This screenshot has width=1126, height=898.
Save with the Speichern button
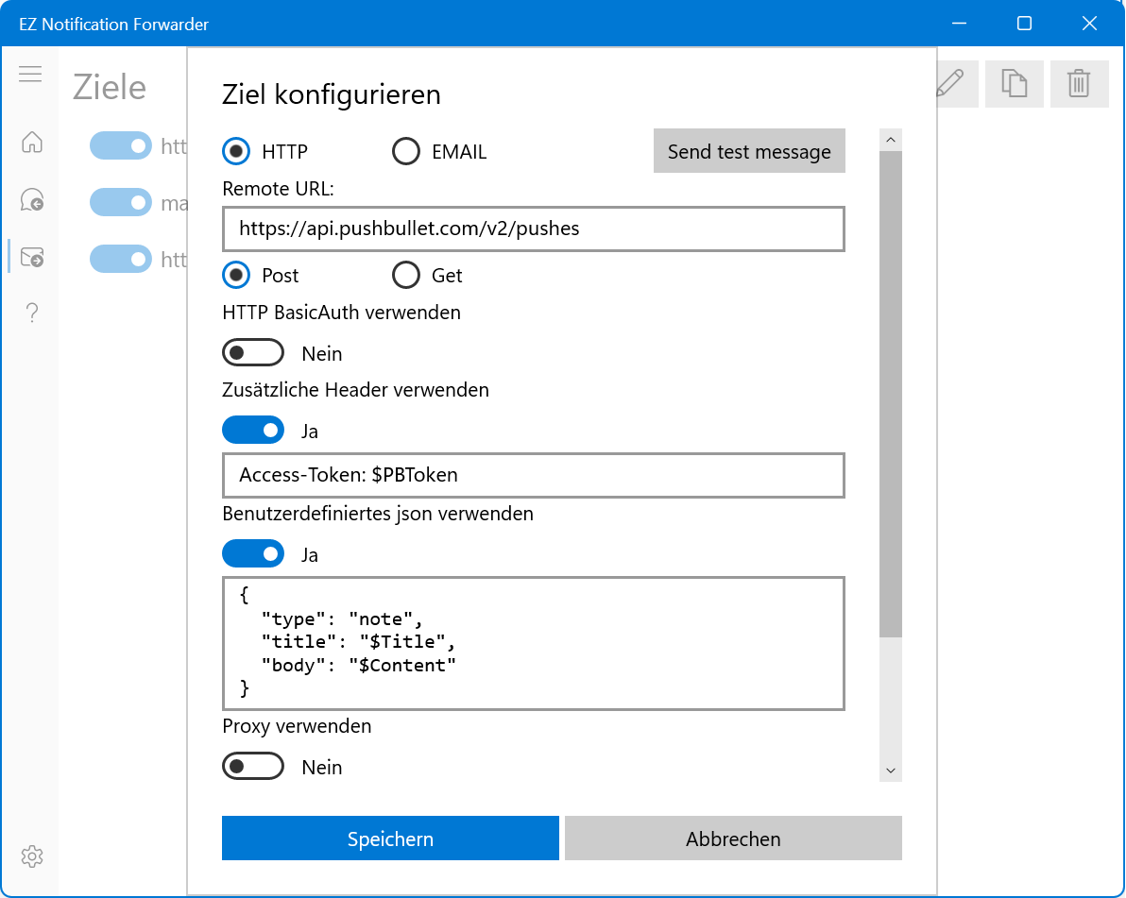tap(390, 839)
